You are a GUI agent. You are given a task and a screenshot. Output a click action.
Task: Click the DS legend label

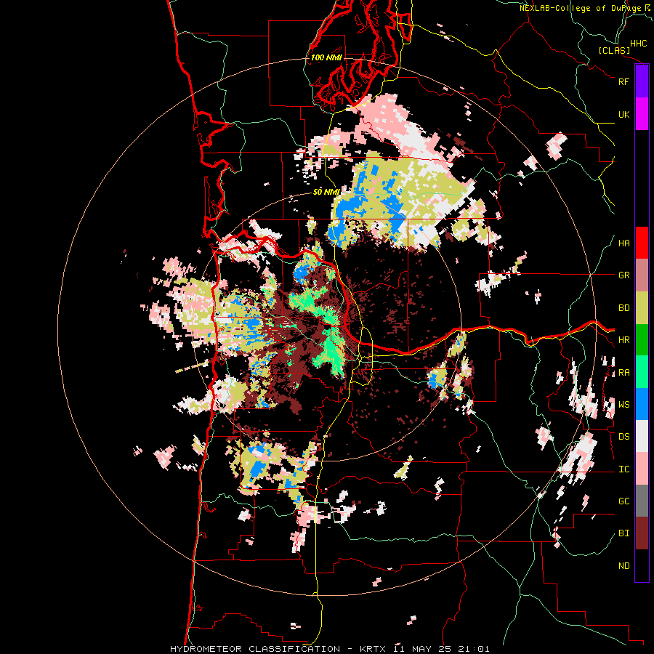[623, 437]
